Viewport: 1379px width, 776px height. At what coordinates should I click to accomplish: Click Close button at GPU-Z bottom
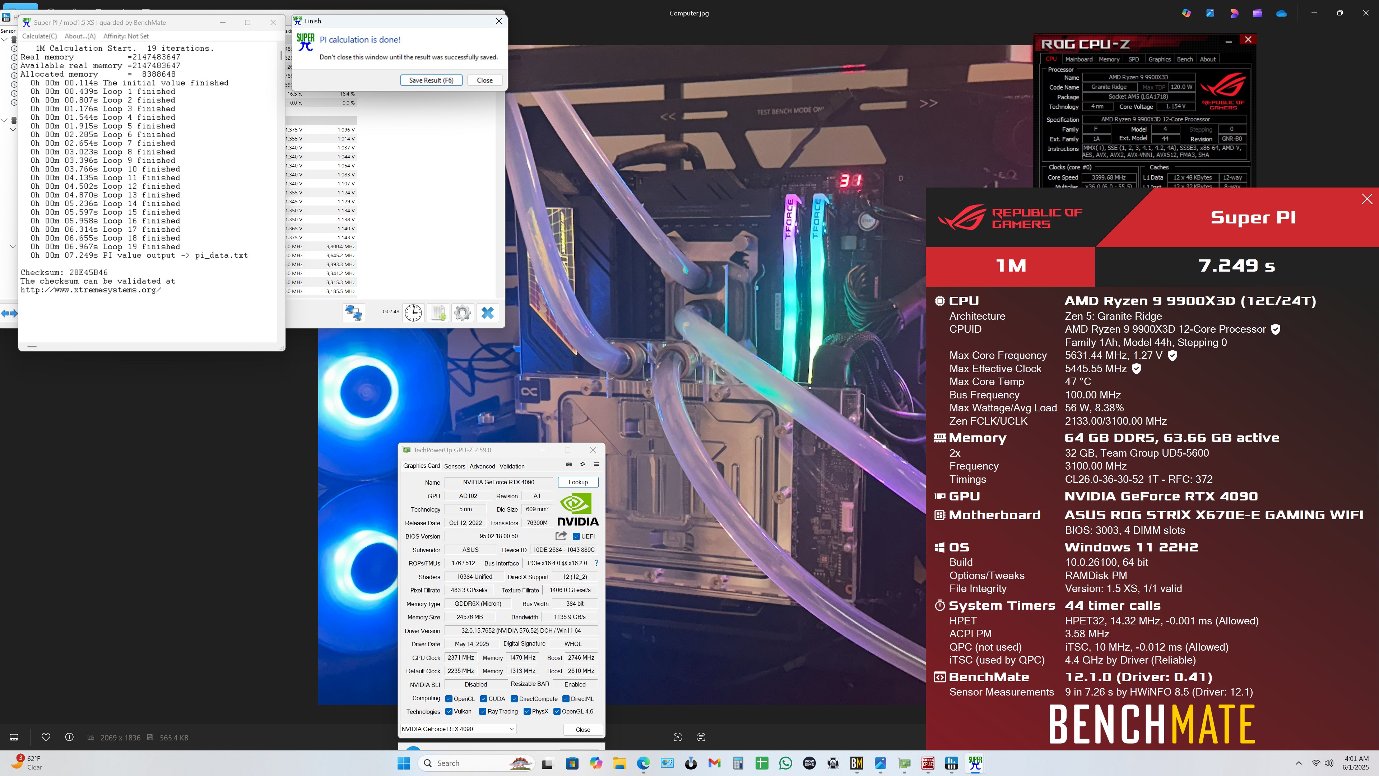(582, 729)
